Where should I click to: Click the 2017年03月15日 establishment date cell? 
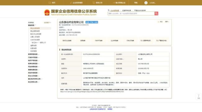coord(143,64)
